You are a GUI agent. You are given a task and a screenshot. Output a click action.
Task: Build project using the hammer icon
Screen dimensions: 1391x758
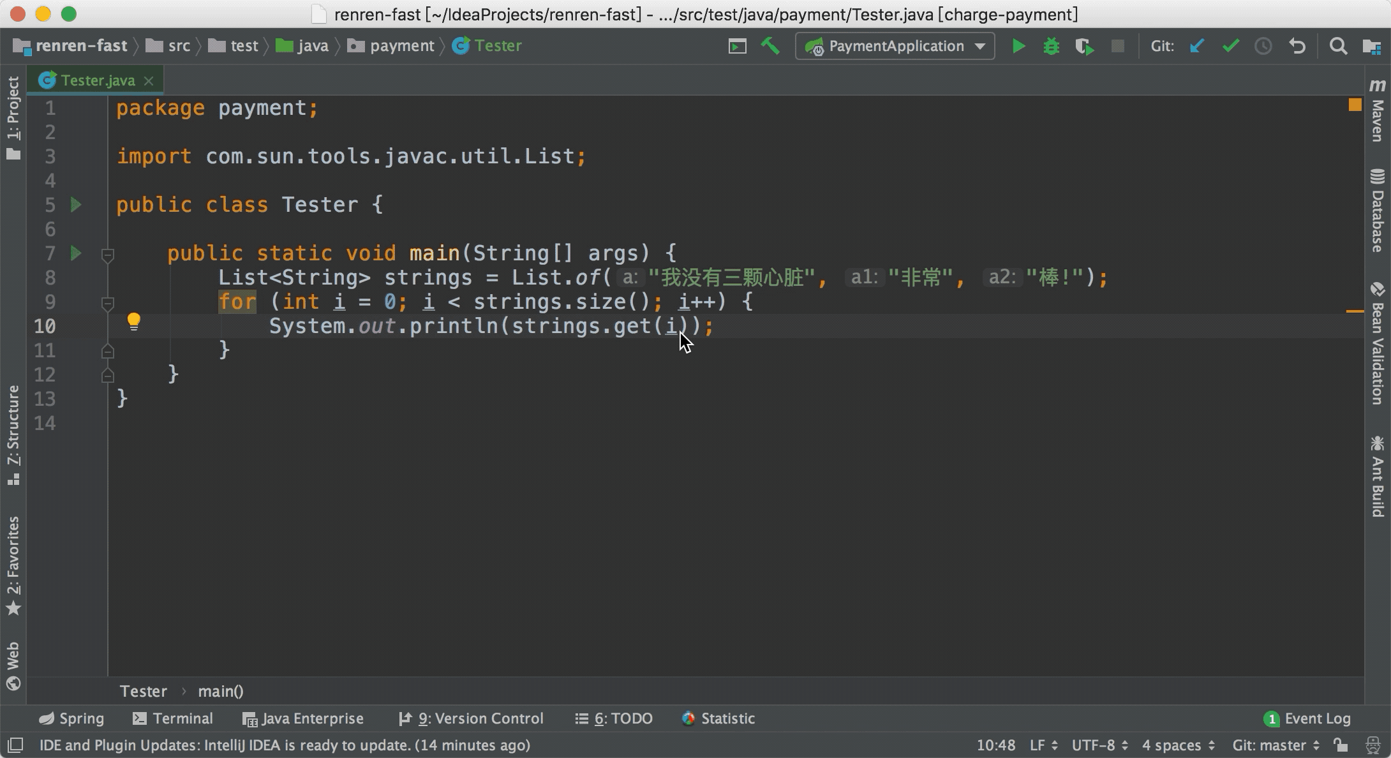coord(770,46)
